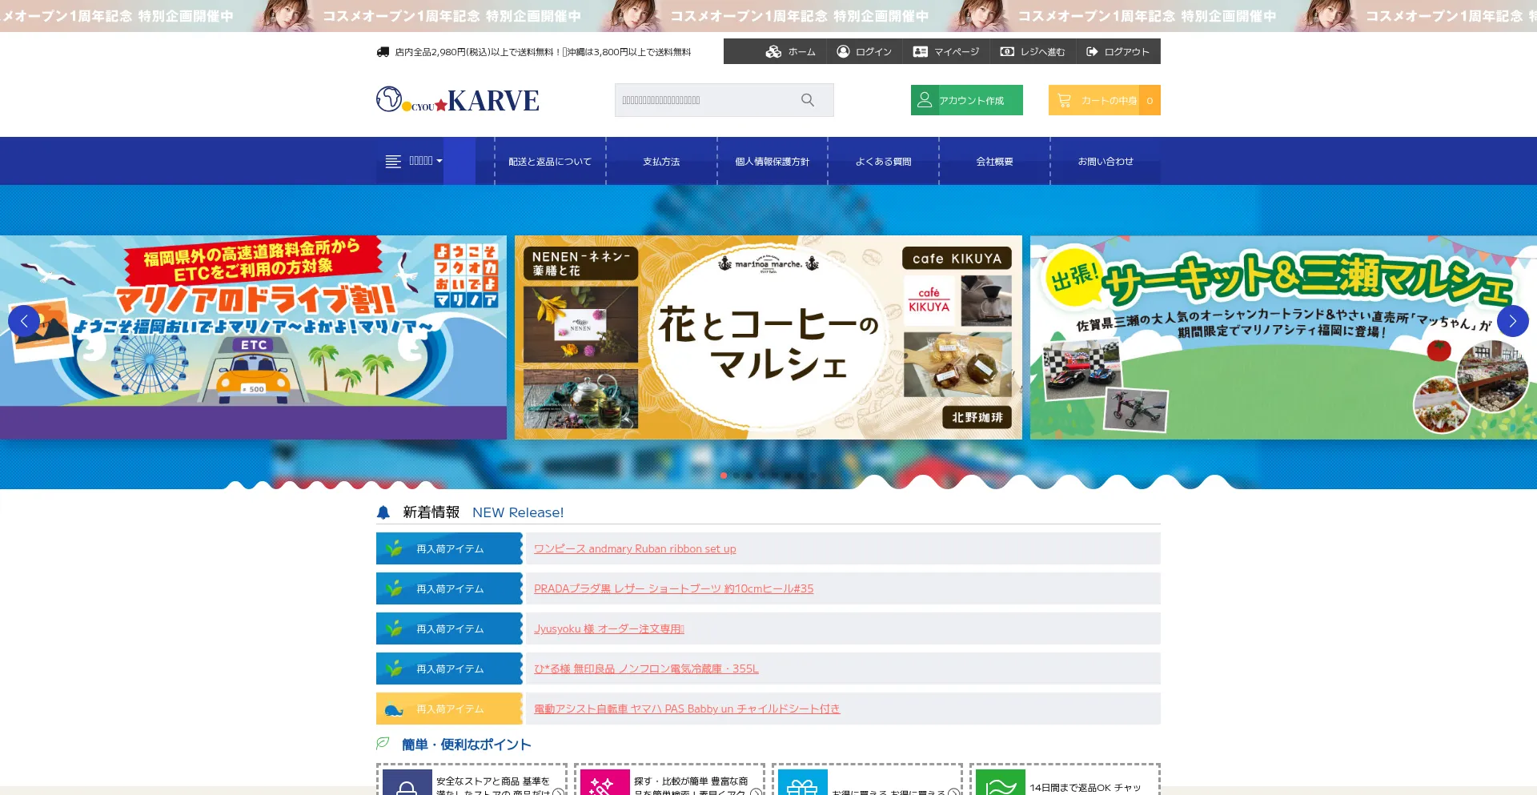Viewport: 1537px width, 795px height.
Task: Click the ログイン user icon link
Action: click(x=864, y=52)
